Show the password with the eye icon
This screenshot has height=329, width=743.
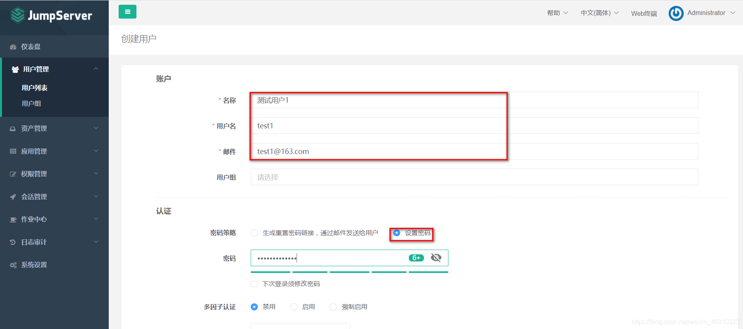[x=436, y=258]
